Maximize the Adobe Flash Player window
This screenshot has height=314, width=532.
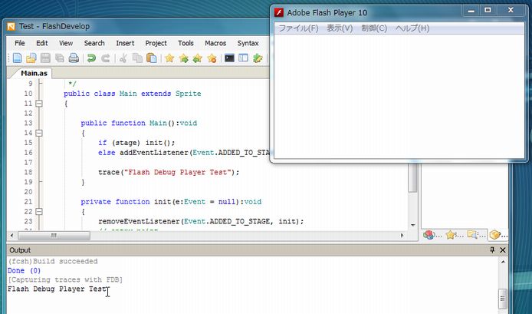pyautogui.click(x=488, y=11)
